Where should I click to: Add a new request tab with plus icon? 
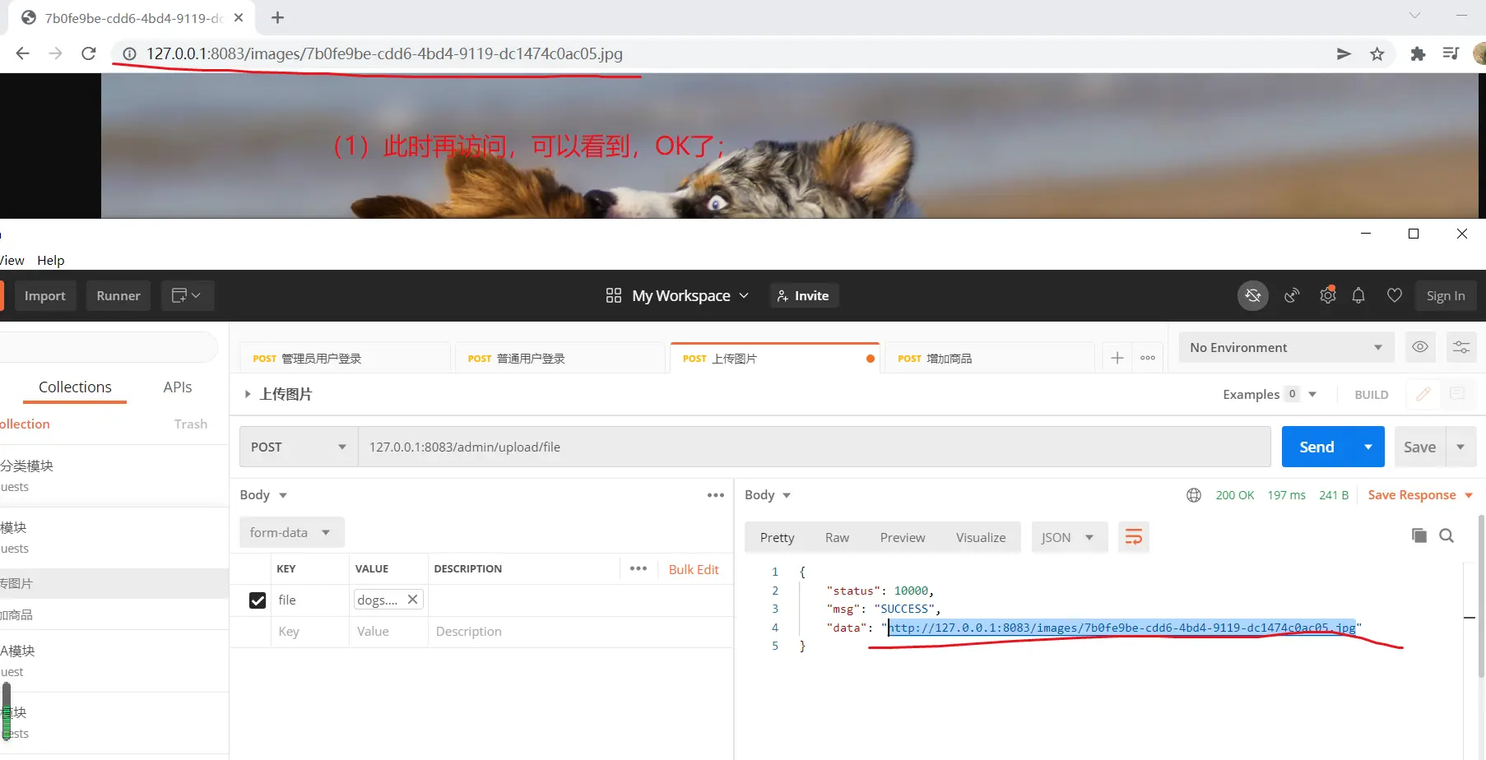tap(1117, 358)
